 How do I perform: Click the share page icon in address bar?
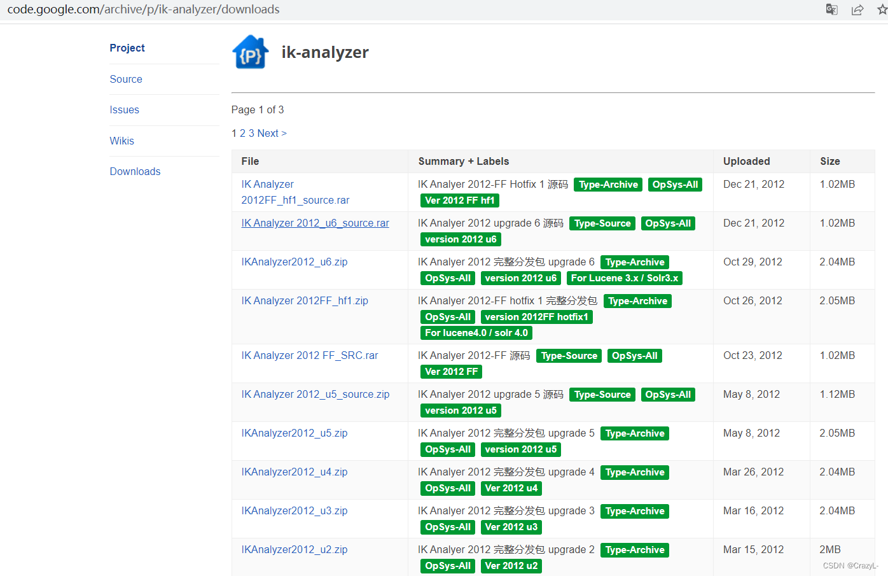point(857,10)
